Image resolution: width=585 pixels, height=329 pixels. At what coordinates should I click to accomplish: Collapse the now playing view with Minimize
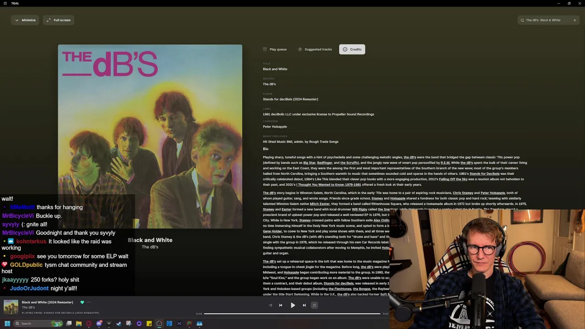tap(25, 20)
